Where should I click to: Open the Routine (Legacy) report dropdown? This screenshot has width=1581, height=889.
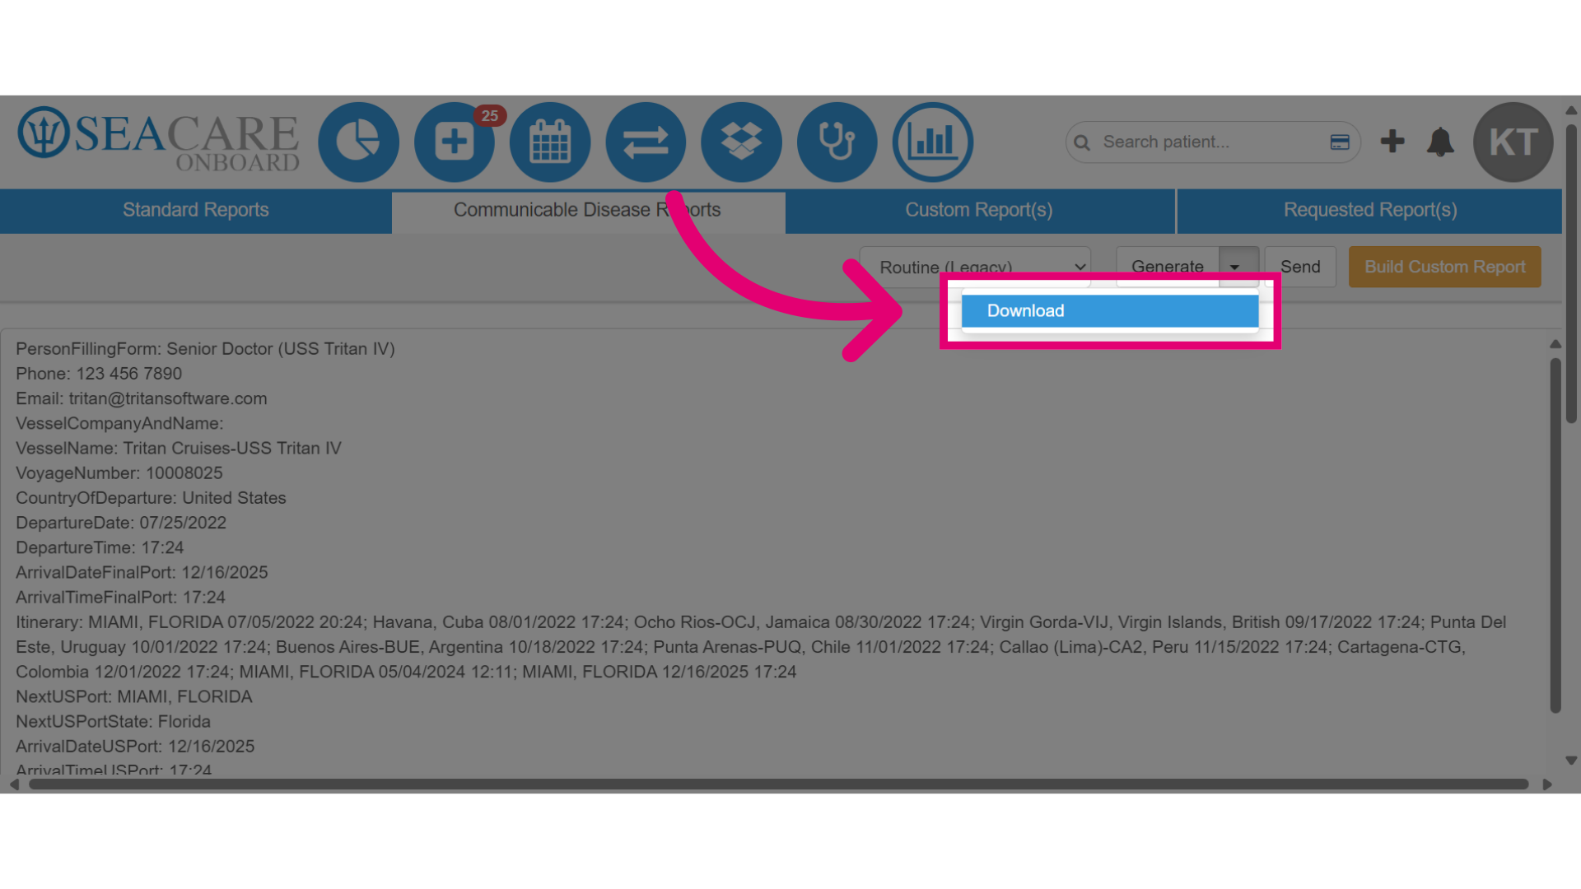click(975, 267)
